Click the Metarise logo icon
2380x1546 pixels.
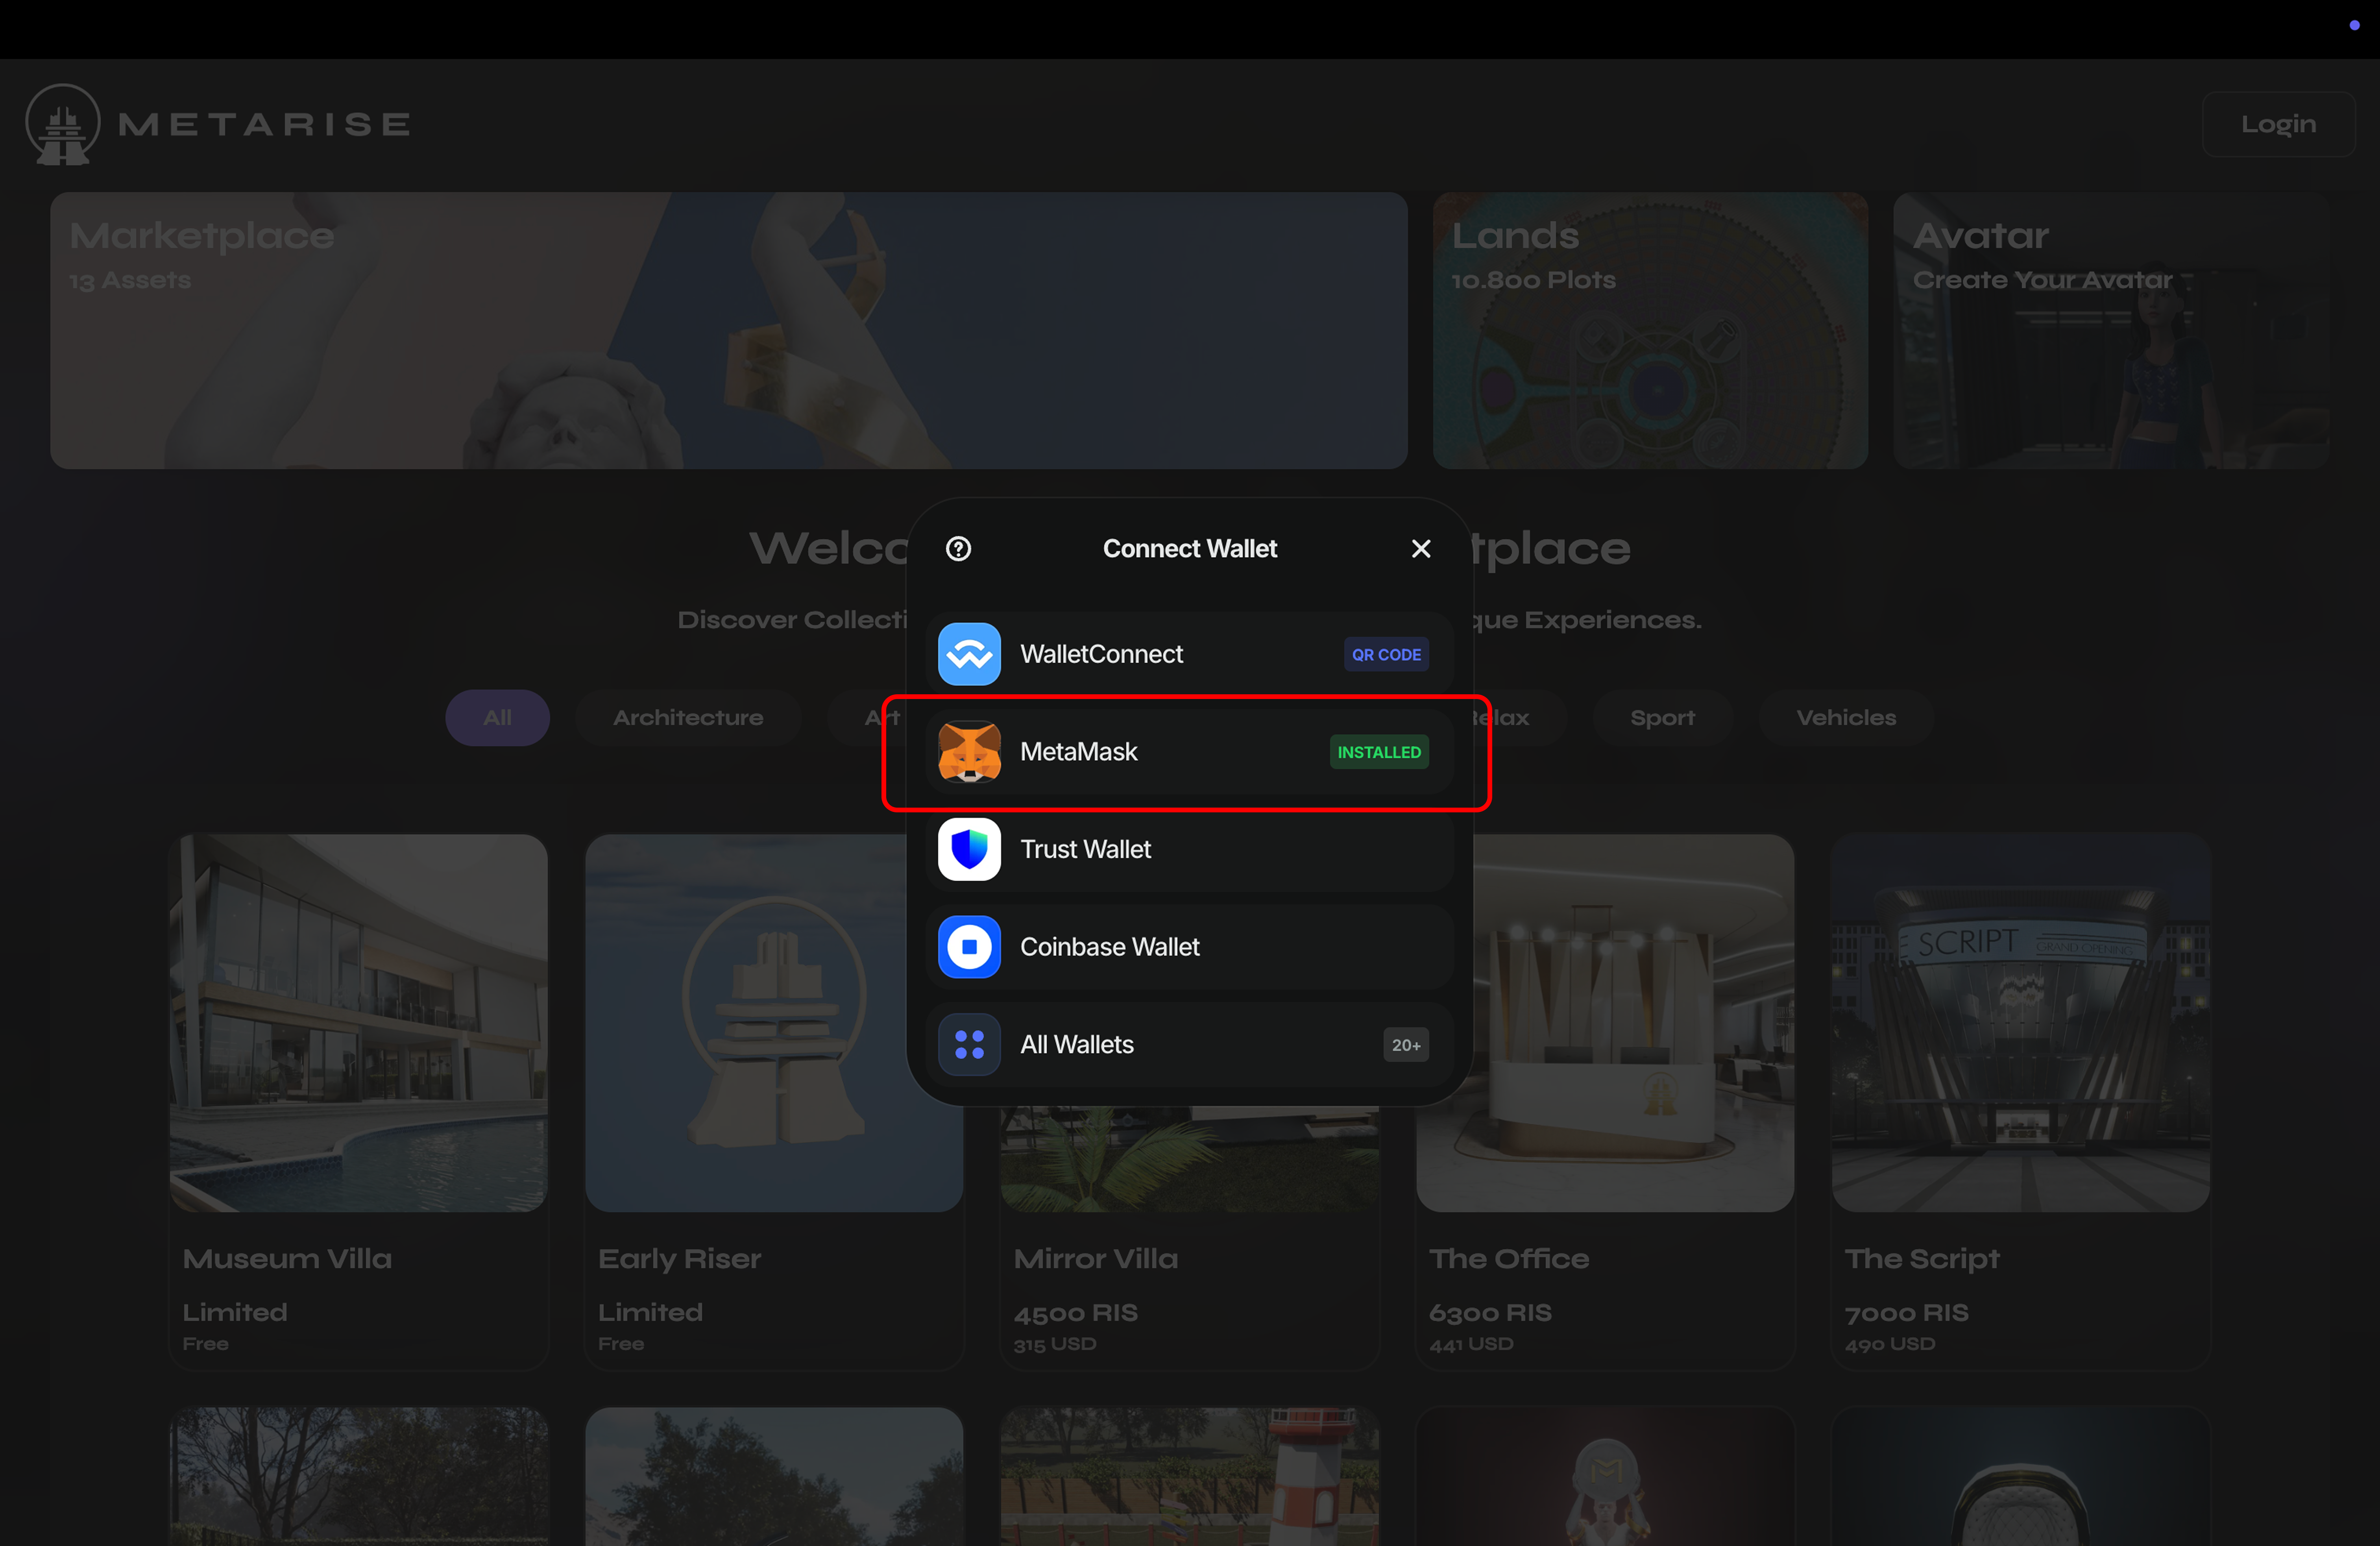(63, 124)
